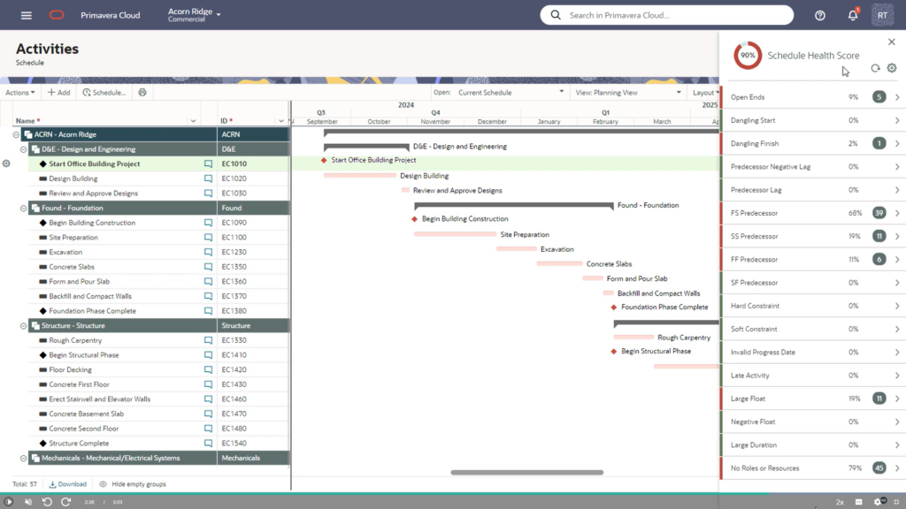Open the hamburger navigation menu
The image size is (906, 509).
[27, 15]
